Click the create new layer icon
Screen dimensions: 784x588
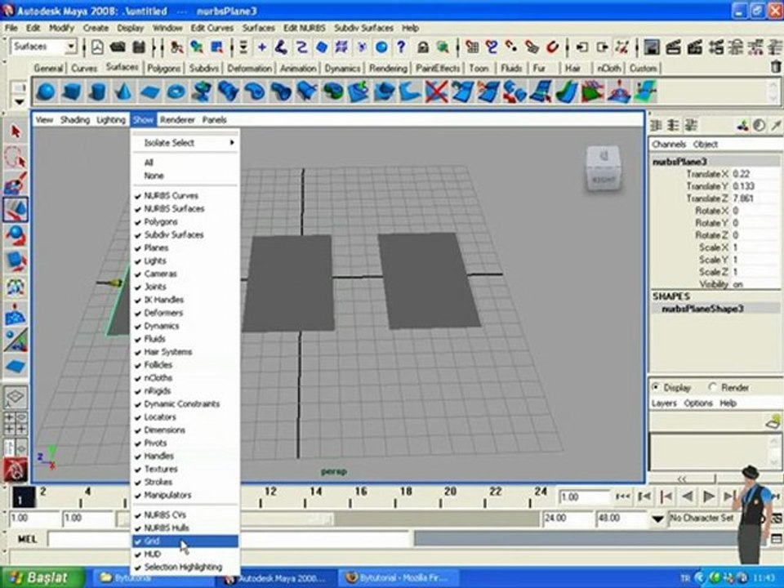pos(773,421)
